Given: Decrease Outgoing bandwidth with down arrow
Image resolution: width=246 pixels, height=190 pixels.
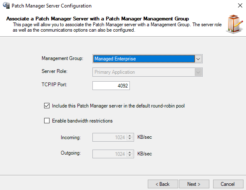Looking at the screenshot, I should [130, 155].
